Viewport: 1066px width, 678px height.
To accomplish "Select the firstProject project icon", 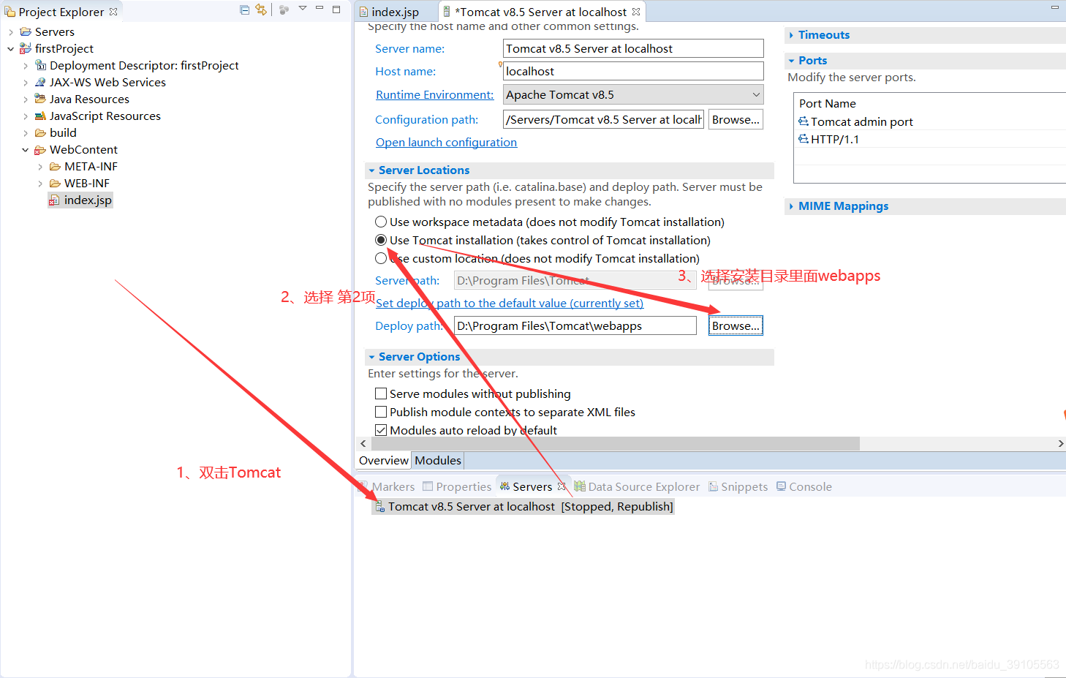I will [x=26, y=48].
